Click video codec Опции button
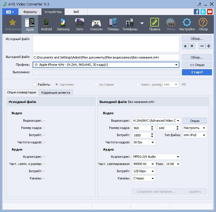 point(195,121)
